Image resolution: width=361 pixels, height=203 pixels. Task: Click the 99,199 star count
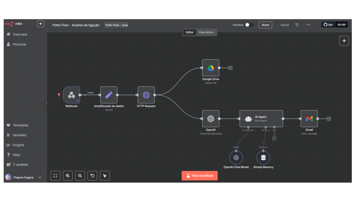(x=341, y=25)
